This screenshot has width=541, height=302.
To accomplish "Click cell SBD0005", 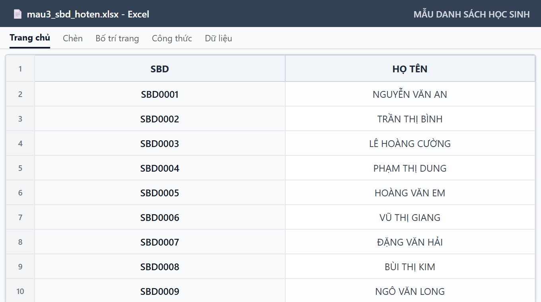I will [160, 193].
